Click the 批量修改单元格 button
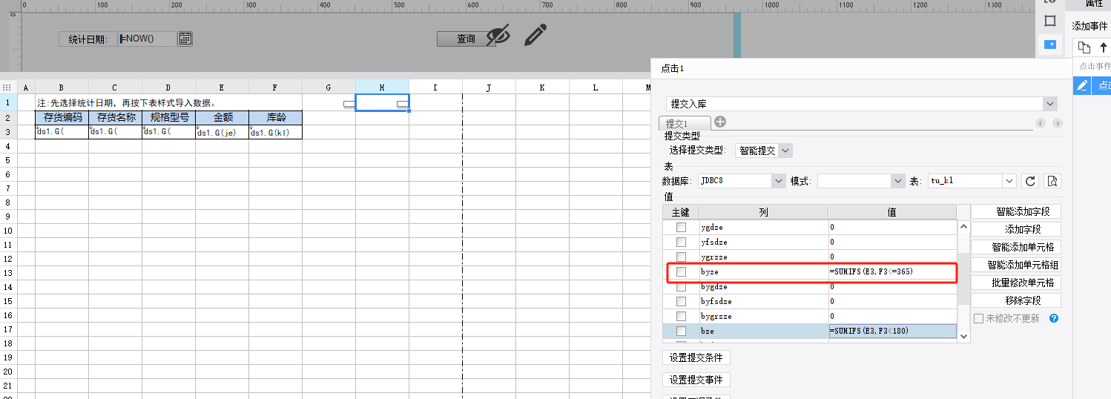1111x399 pixels. click(1016, 283)
